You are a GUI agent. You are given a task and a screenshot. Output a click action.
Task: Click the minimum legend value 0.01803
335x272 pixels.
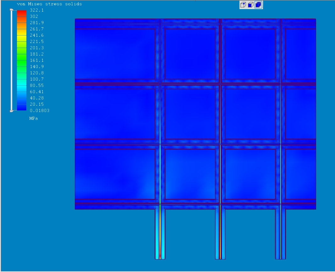(40, 110)
